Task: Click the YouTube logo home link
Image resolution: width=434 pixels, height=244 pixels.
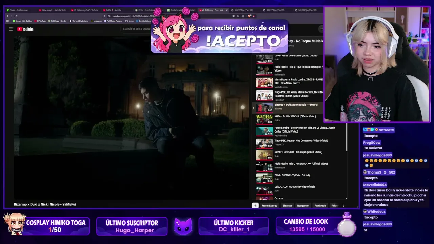Action: [25, 29]
